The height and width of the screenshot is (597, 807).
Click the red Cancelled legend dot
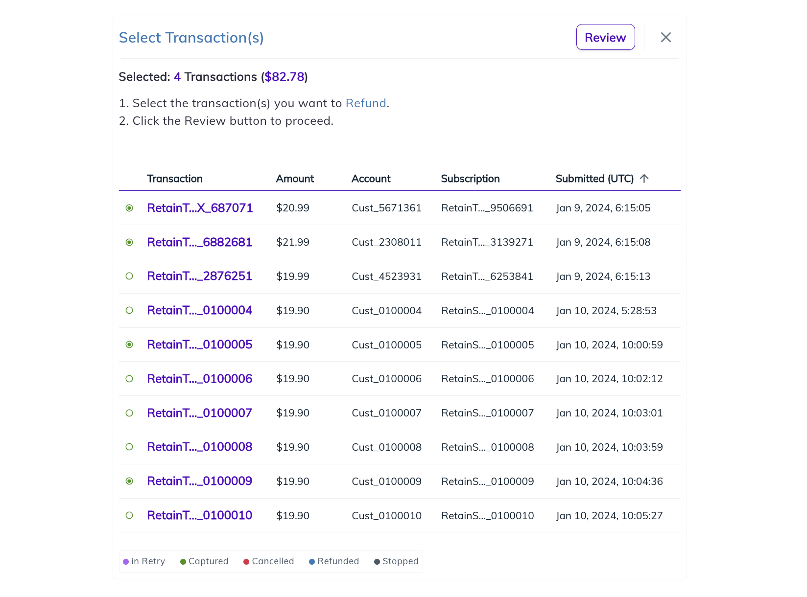pos(246,562)
